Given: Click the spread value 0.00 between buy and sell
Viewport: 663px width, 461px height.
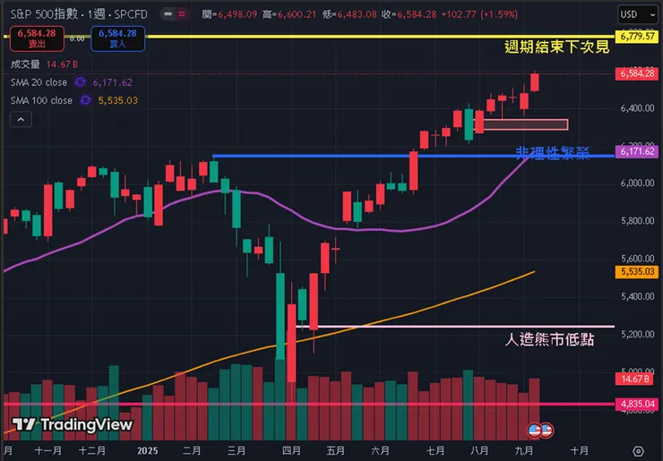Looking at the screenshot, I should [77, 38].
